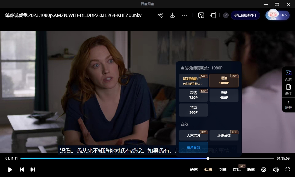Expand the right sidebar with 展开
The height and width of the screenshot is (177, 295).
(x=288, y=105)
